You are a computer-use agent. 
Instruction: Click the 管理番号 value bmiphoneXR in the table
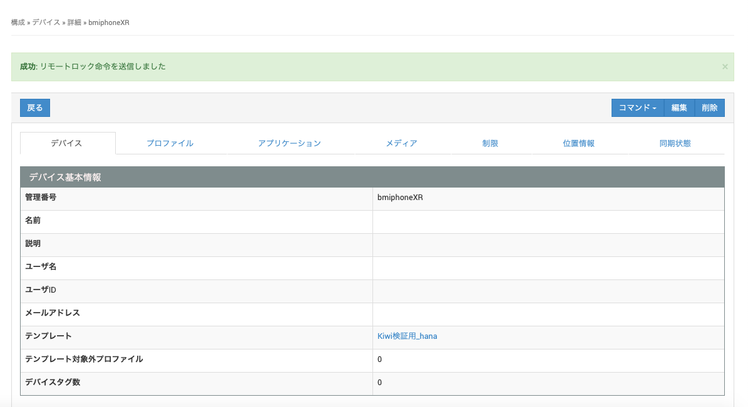400,198
